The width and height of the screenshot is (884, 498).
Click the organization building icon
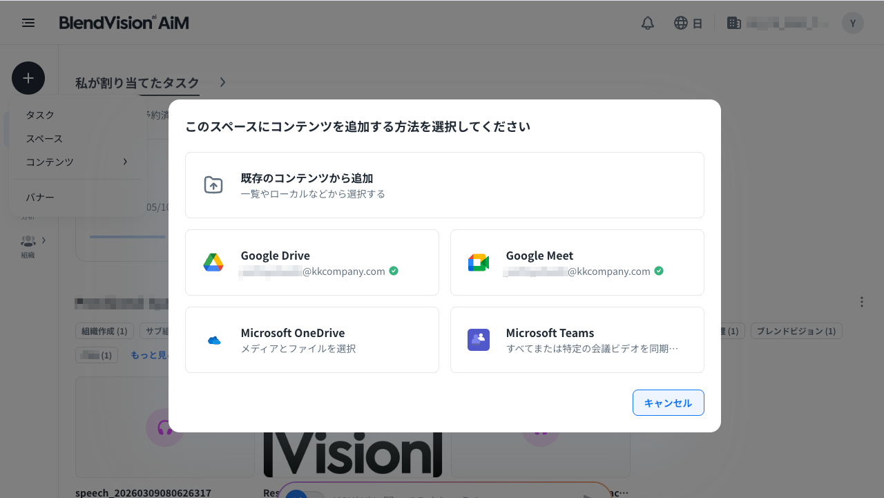click(x=734, y=23)
